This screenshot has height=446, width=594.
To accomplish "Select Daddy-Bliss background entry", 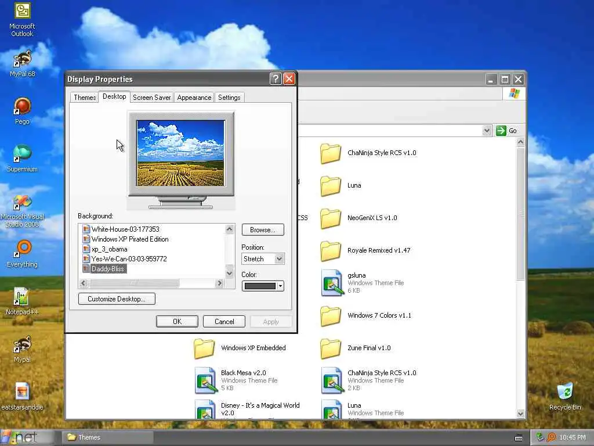I will coord(107,268).
